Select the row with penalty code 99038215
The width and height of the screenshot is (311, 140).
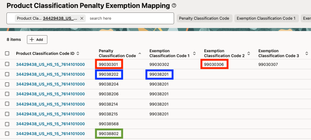point(7,114)
